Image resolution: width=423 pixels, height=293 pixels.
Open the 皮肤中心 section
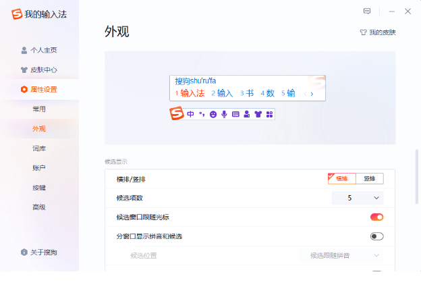(x=39, y=70)
